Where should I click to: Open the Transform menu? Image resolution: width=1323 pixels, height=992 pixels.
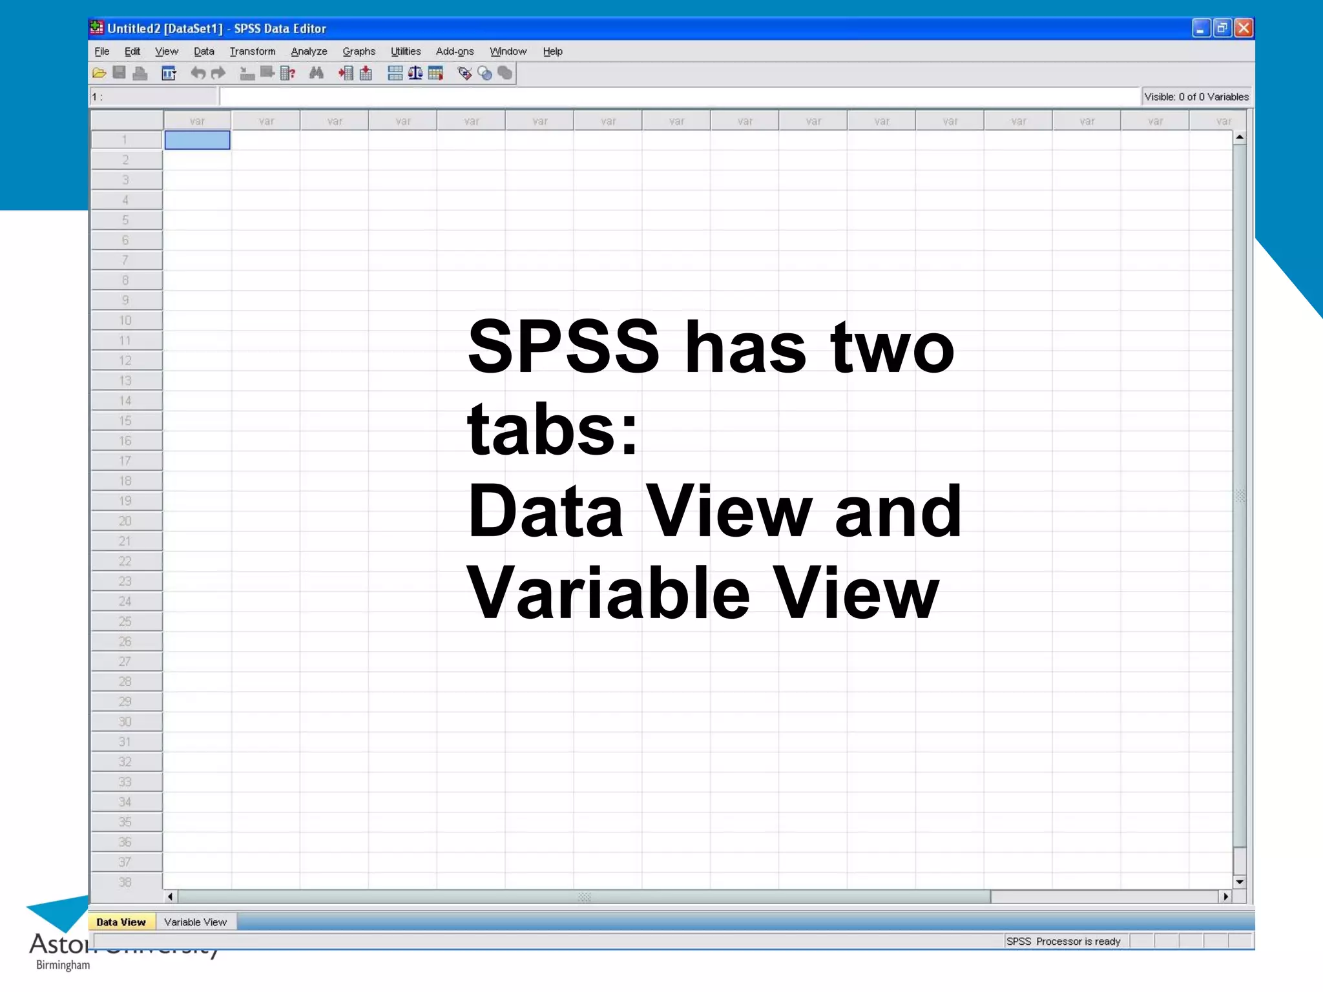(x=253, y=52)
